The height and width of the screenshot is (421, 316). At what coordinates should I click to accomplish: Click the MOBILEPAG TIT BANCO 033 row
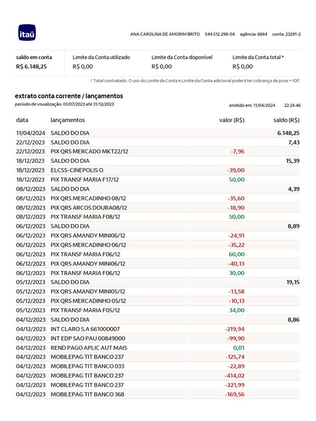[87, 366]
